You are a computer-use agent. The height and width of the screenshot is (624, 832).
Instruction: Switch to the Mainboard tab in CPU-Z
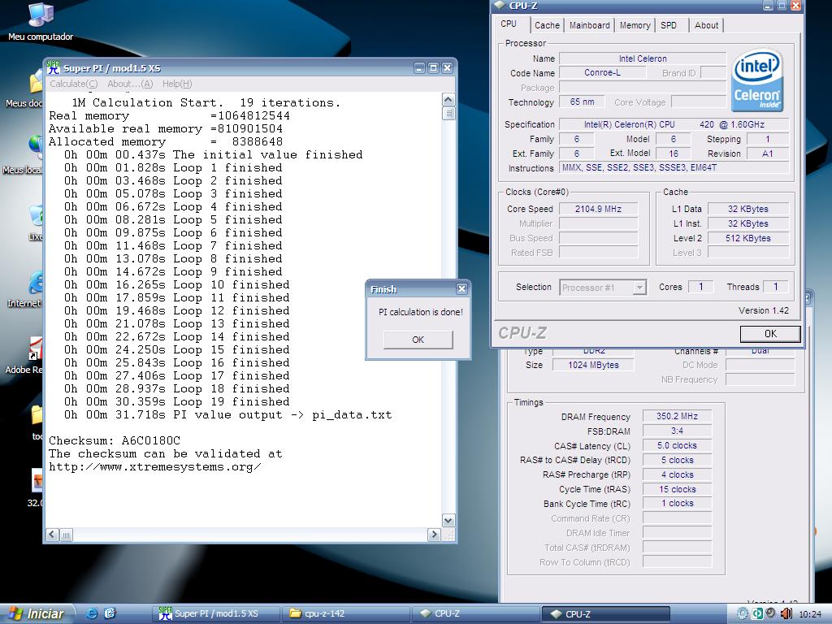point(590,25)
